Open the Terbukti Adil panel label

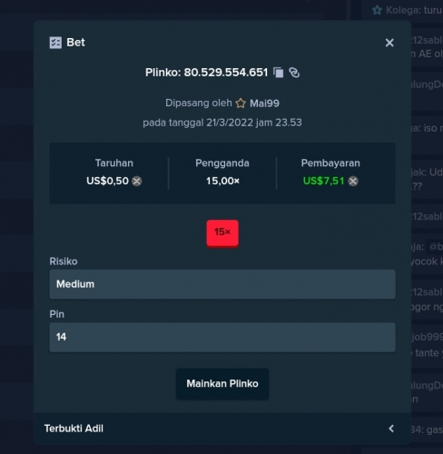click(74, 429)
